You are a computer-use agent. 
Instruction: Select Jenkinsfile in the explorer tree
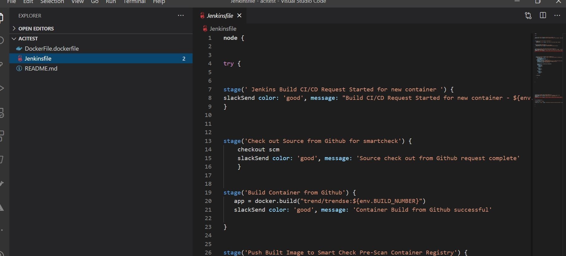point(101,58)
